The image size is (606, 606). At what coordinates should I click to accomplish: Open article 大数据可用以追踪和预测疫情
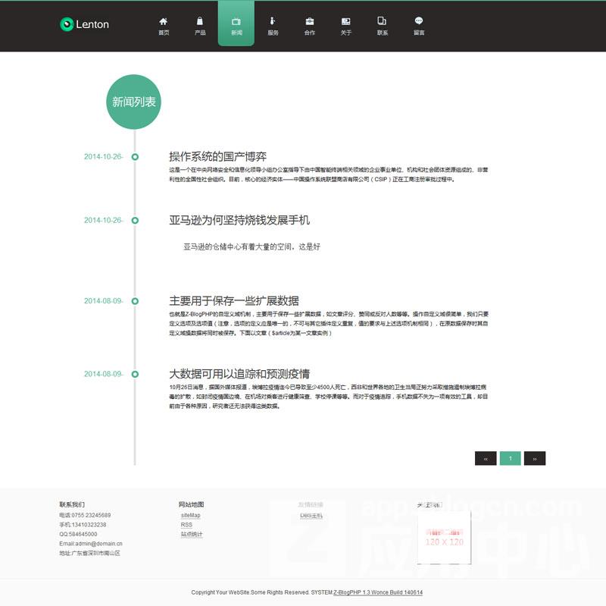tap(239, 374)
